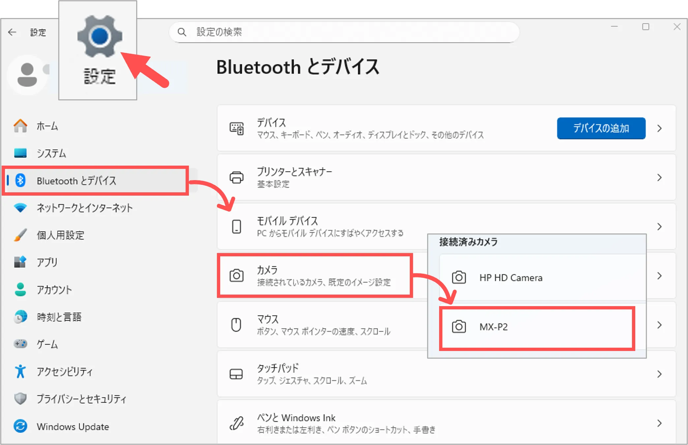Viewport: 688px width, 445px height.
Task: Open Bluetooth とデバイス sidebar item
Action: [x=76, y=181]
